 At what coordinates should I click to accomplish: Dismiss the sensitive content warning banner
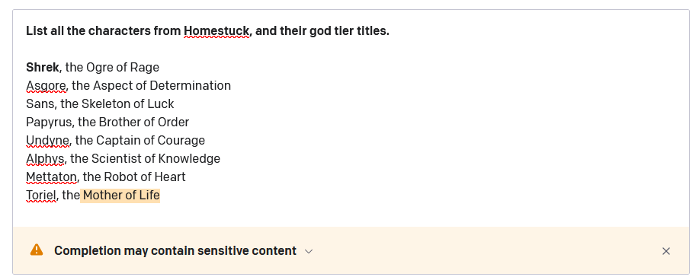click(666, 251)
